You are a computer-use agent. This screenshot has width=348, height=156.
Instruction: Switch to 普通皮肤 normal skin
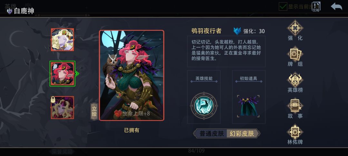point(211,134)
